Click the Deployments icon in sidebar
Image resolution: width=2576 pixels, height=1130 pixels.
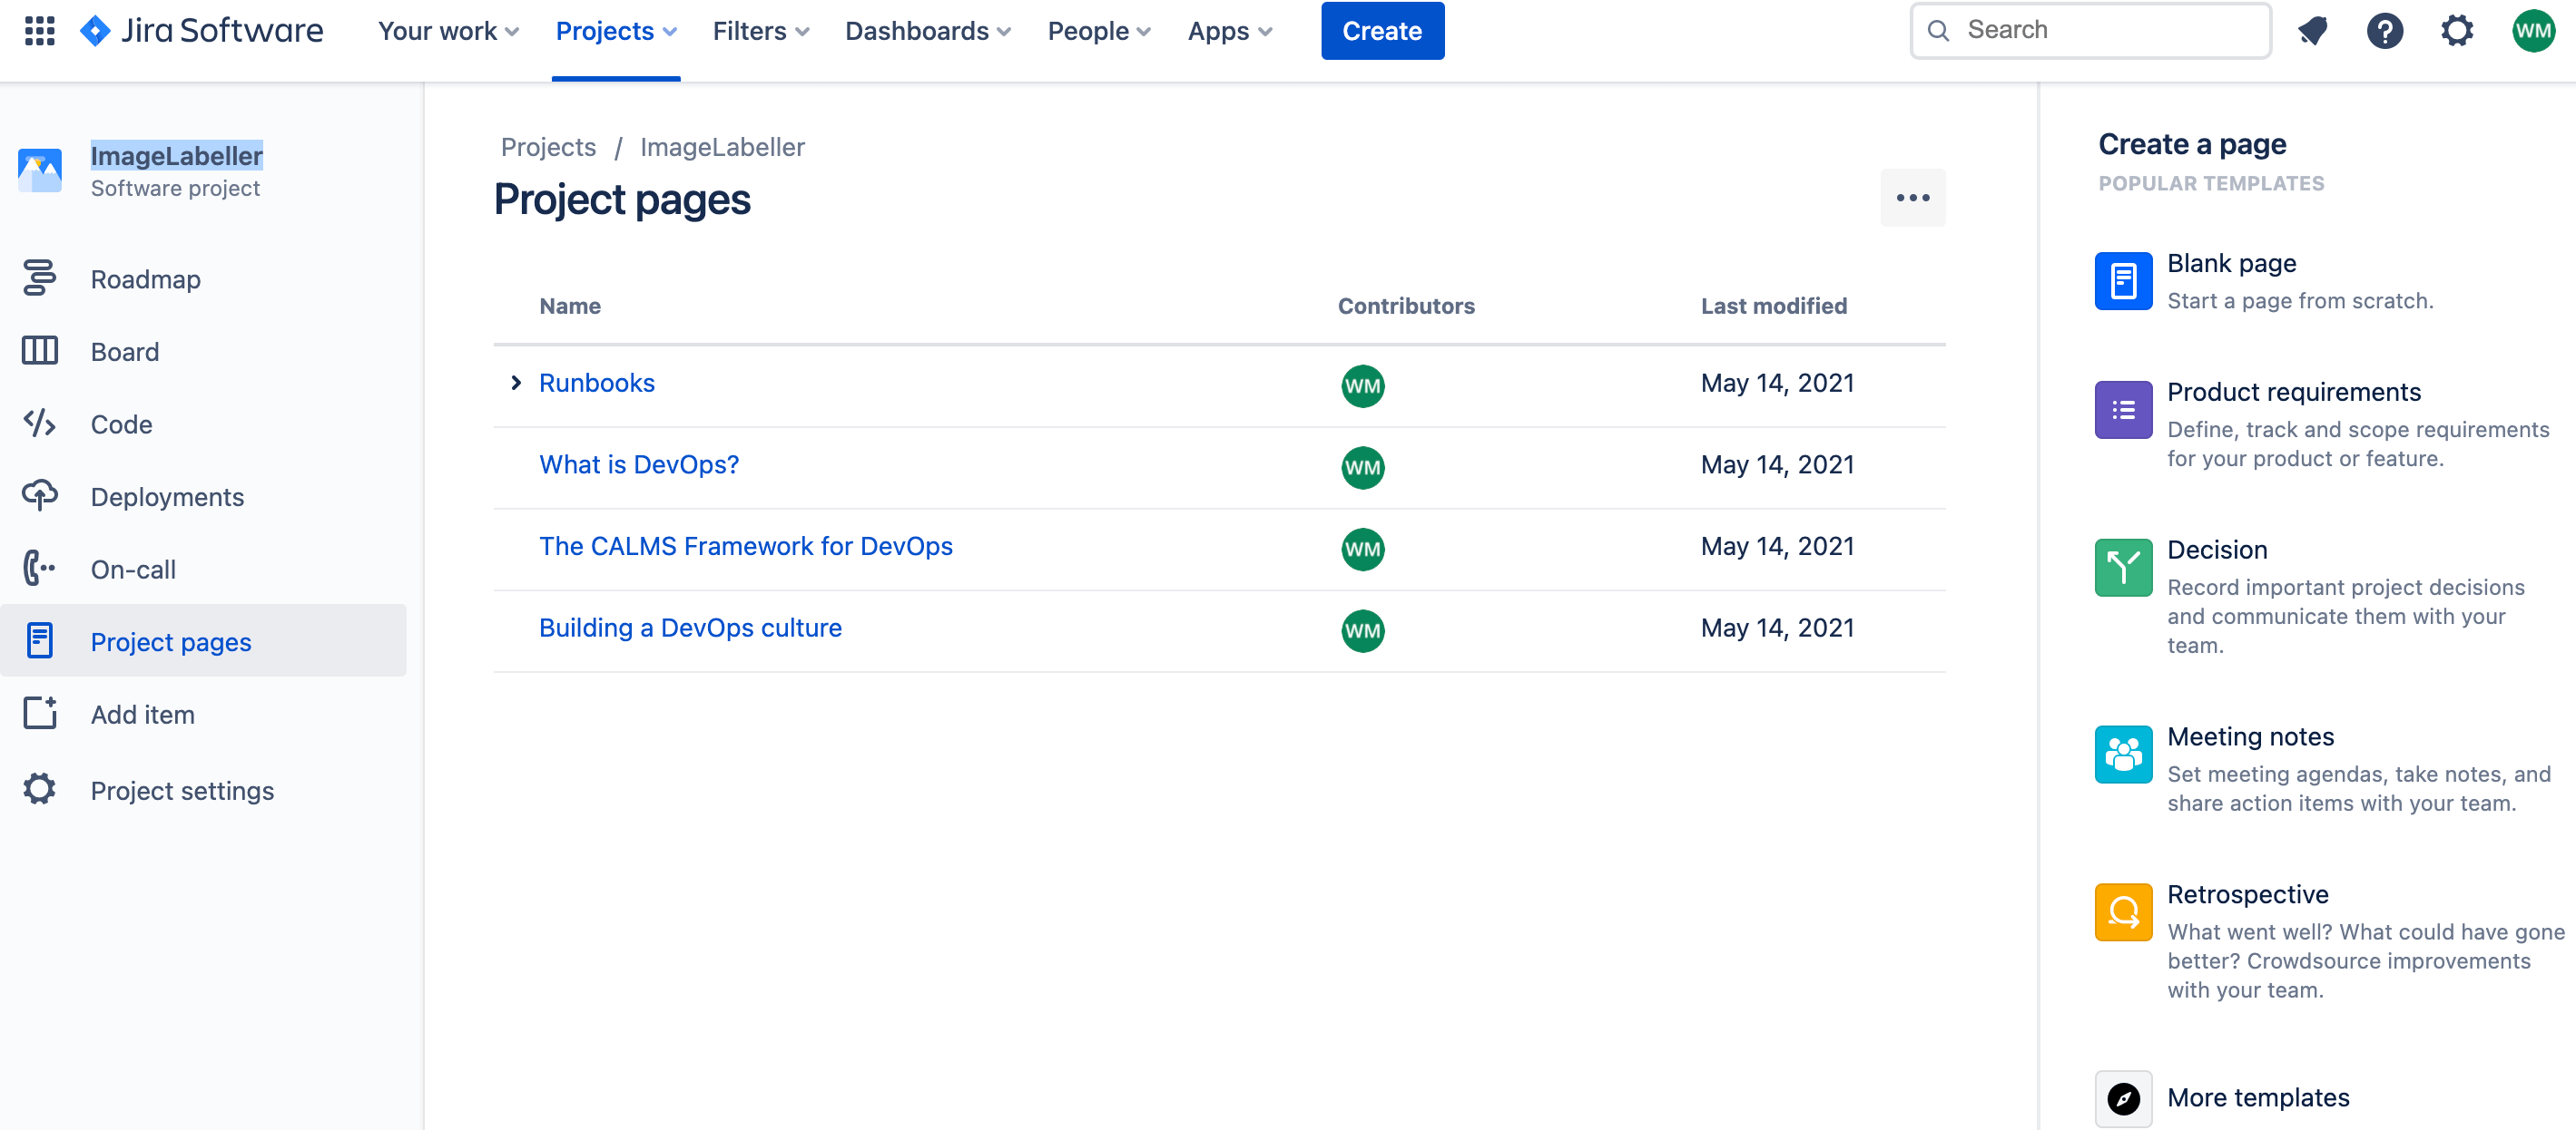point(39,496)
